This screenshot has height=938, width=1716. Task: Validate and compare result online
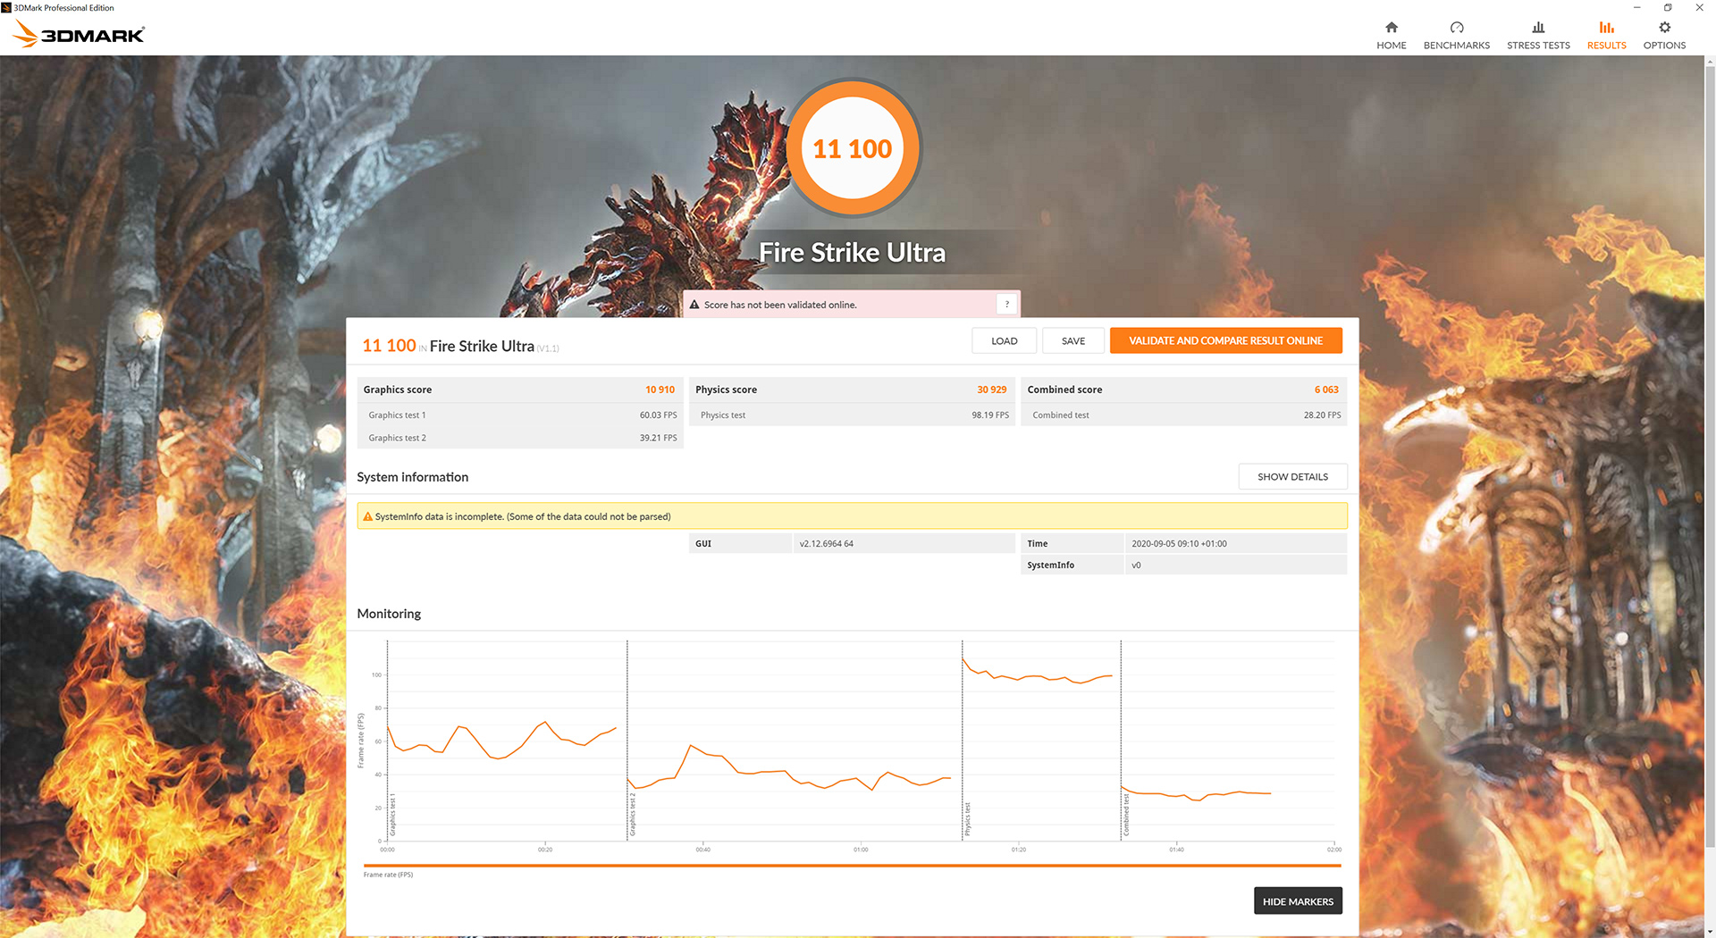(1225, 341)
